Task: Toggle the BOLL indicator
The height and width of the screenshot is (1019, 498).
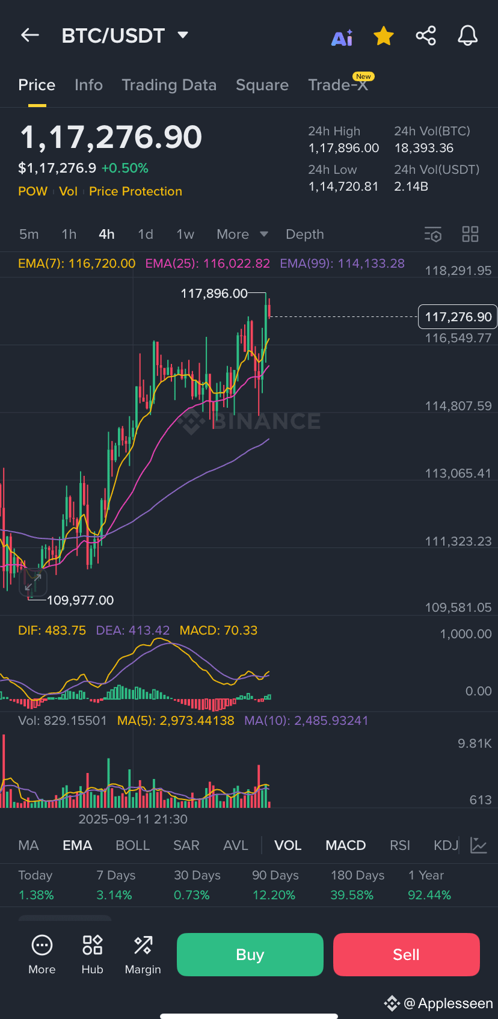Action: (132, 845)
